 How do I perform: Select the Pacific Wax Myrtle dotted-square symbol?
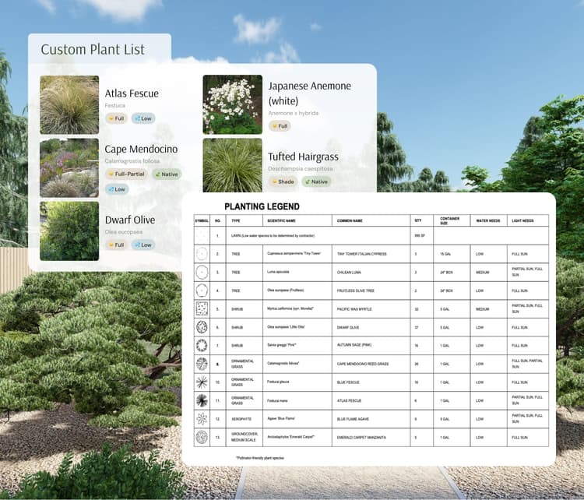click(202, 308)
